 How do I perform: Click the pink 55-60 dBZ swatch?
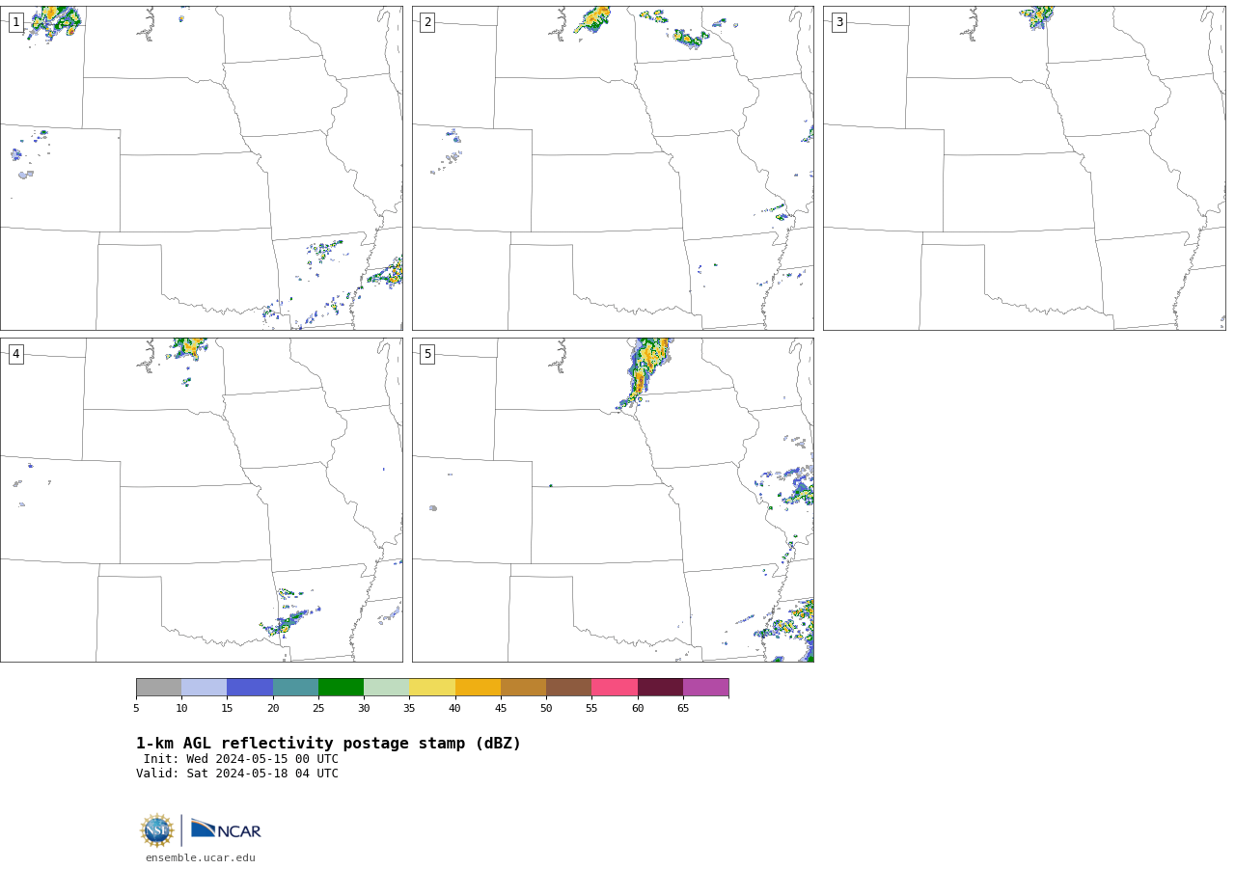click(615, 687)
